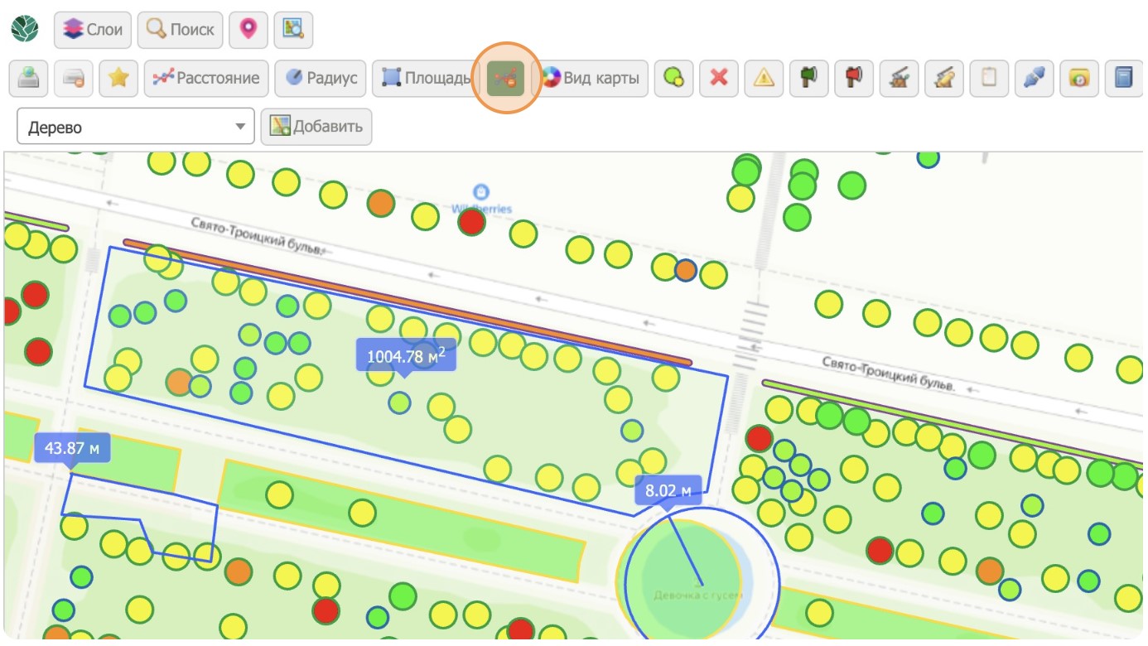The image size is (1148, 646).
Task: Click the Девочка с гусем monument label
Action: [697, 595]
